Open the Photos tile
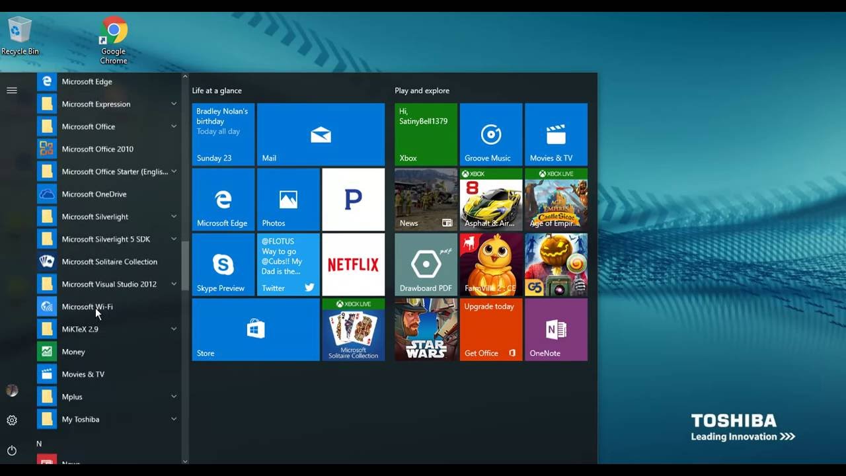The width and height of the screenshot is (846, 476). 288,199
